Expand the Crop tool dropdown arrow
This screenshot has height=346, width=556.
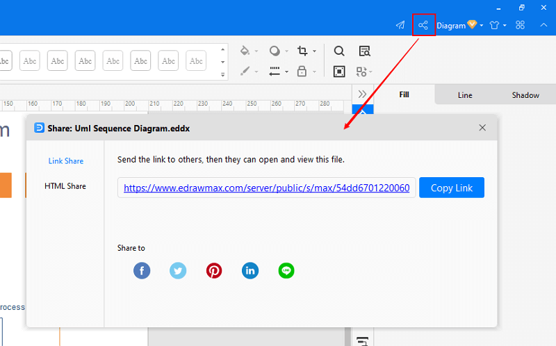pyautogui.click(x=314, y=51)
